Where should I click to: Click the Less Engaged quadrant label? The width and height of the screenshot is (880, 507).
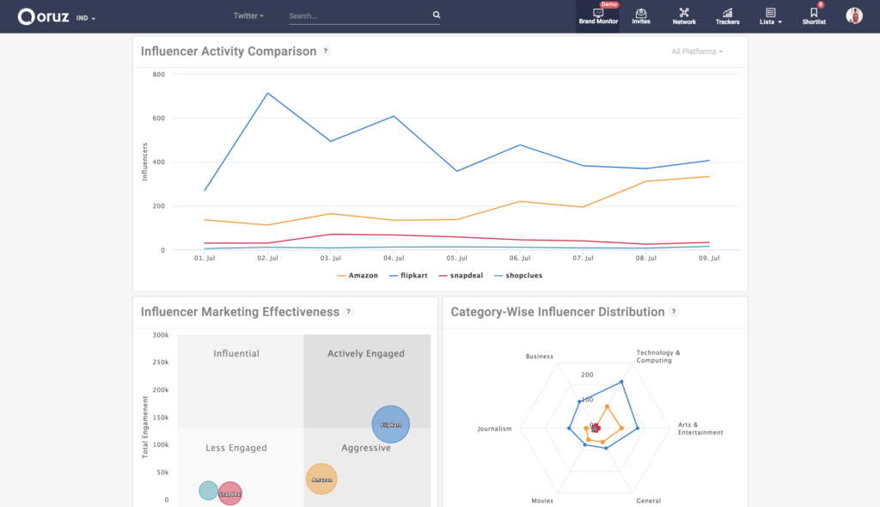click(x=236, y=448)
